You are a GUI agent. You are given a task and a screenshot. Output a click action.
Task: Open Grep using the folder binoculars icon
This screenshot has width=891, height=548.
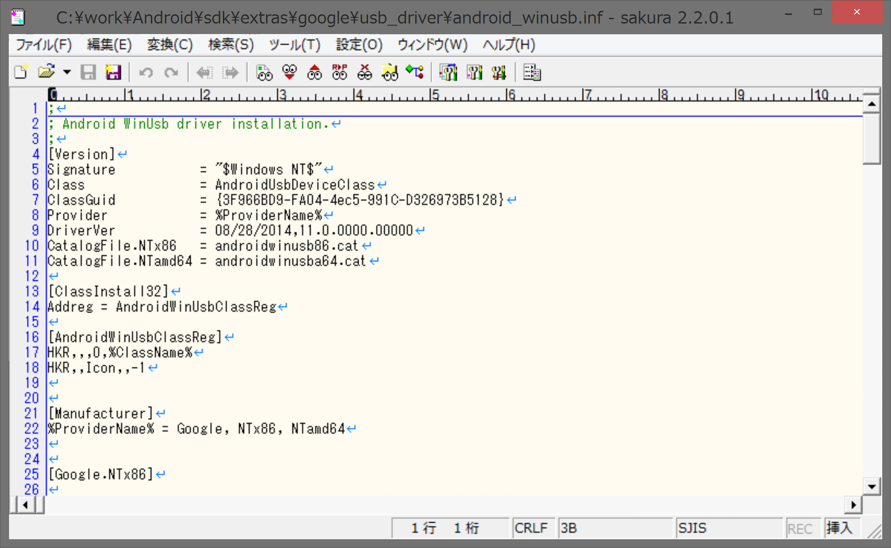click(x=390, y=72)
